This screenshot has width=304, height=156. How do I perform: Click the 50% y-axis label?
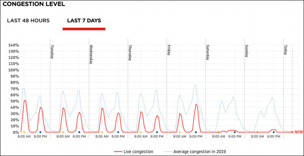pyautogui.click(x=14, y=101)
